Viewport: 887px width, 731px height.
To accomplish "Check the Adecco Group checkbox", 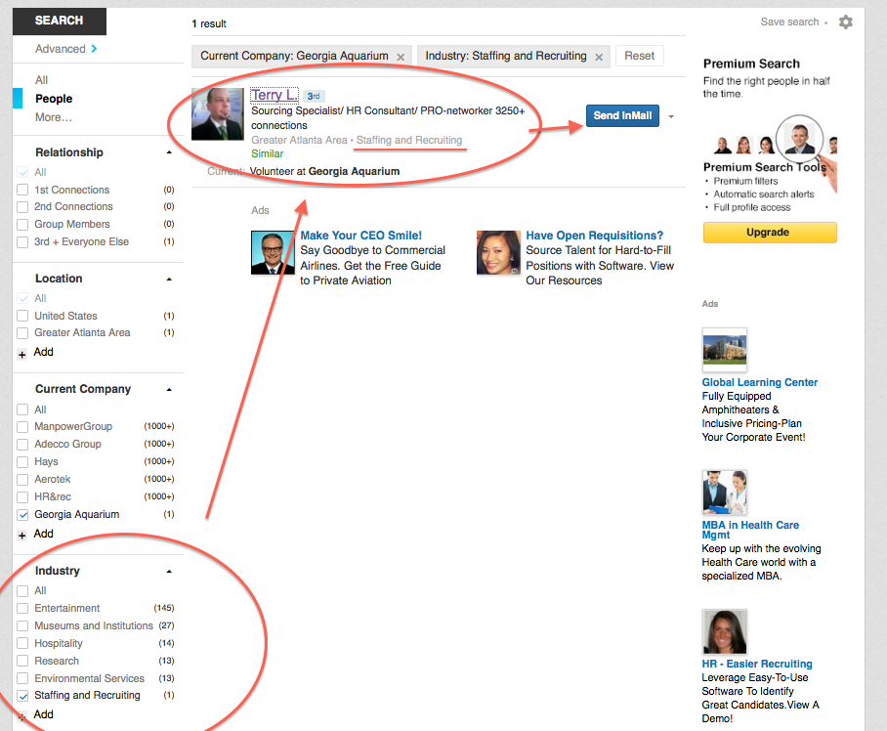I will [22, 444].
